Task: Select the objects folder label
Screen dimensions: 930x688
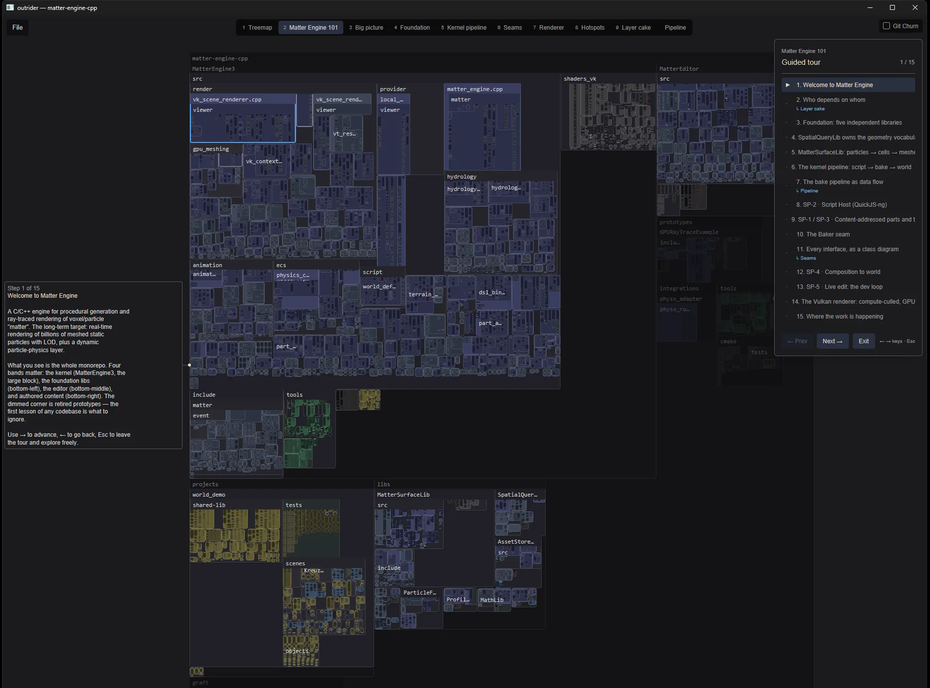Action: (x=297, y=651)
